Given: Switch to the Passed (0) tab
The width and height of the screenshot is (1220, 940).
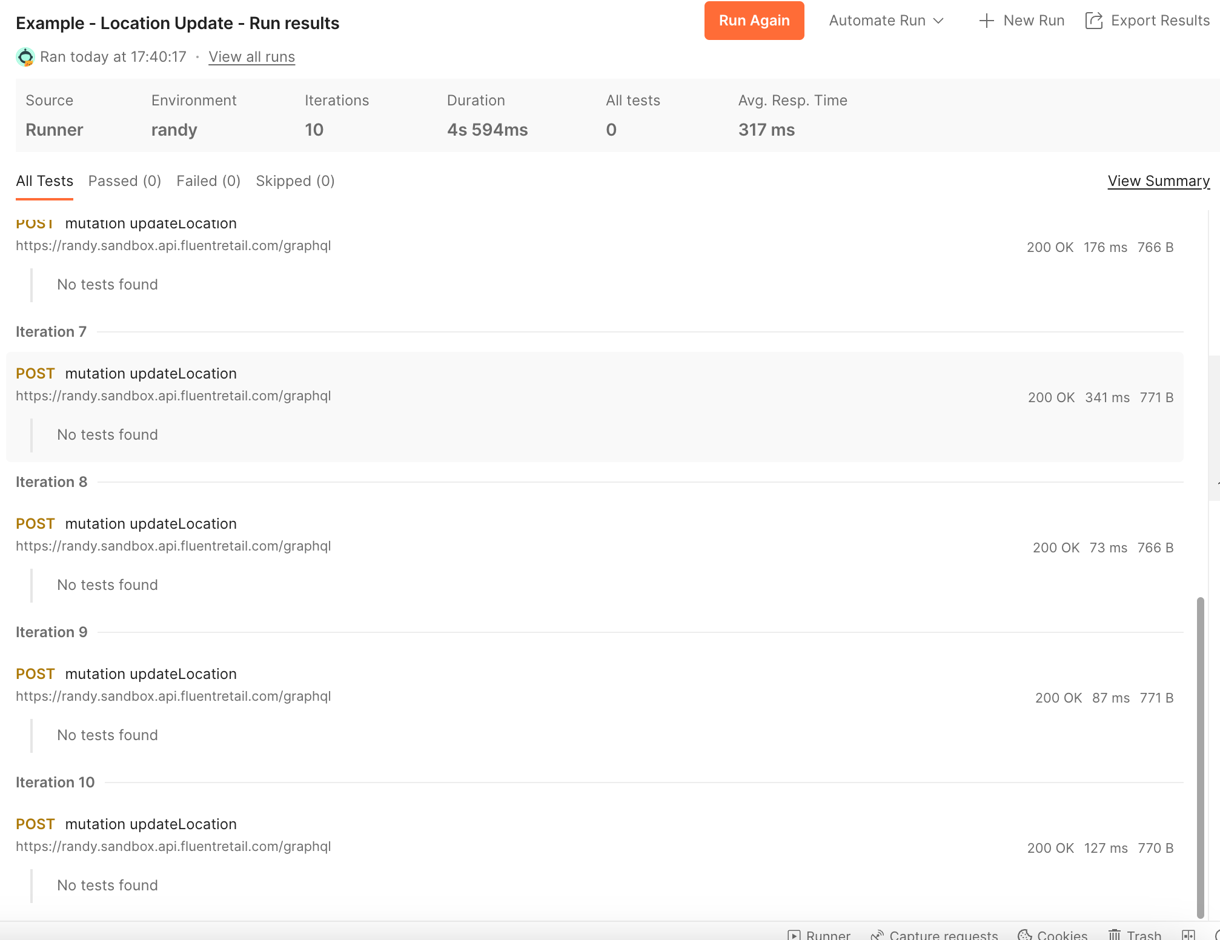Looking at the screenshot, I should click(125, 181).
